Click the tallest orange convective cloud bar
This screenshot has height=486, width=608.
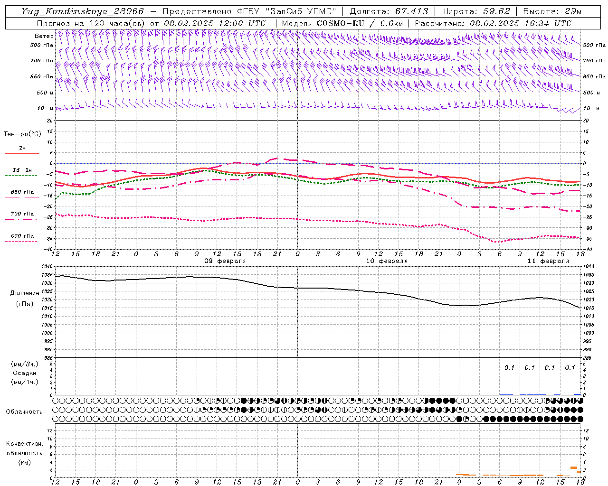click(574, 467)
